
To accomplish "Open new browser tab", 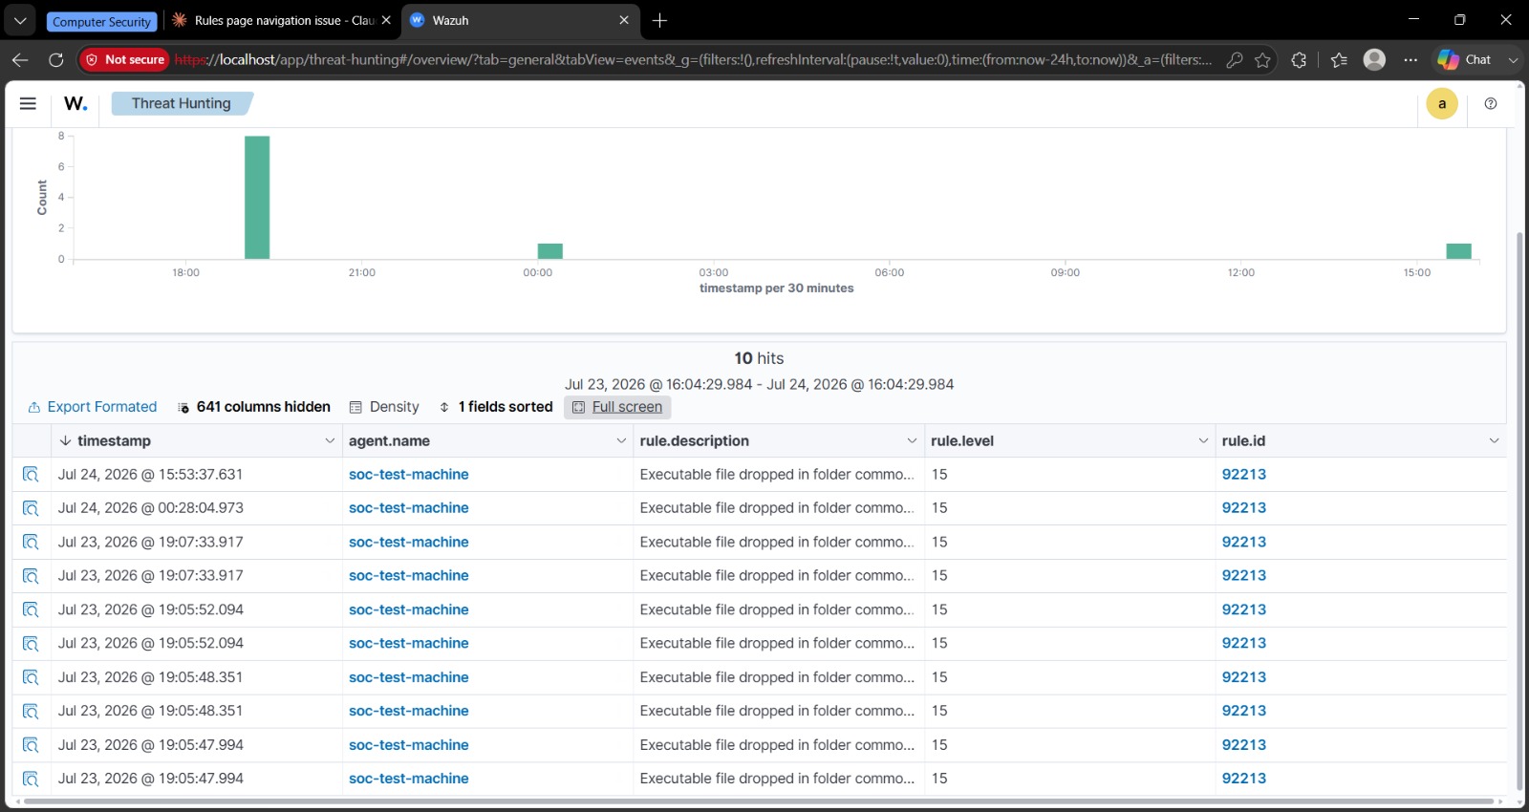I will click(659, 20).
